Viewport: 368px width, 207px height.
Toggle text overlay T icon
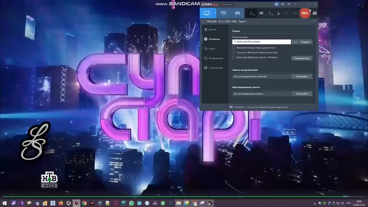point(286,13)
